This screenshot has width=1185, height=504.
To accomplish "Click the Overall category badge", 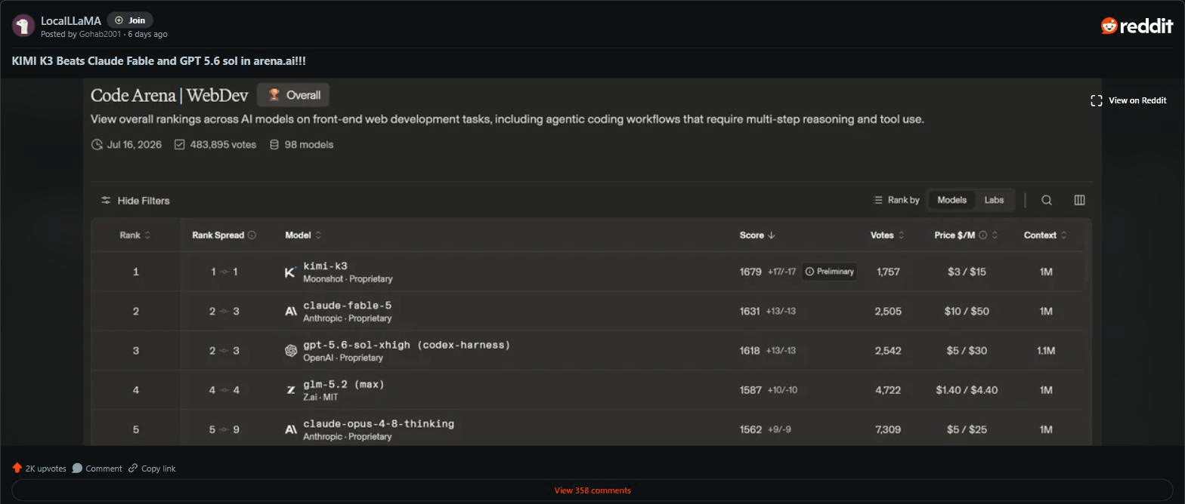I will tap(293, 95).
